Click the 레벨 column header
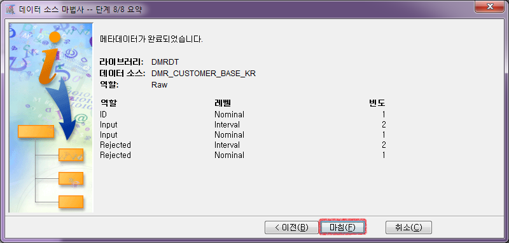 (x=222, y=103)
